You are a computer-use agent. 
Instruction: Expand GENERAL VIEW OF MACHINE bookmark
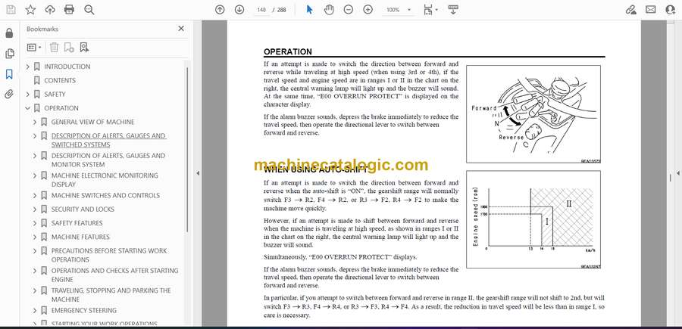pos(35,122)
